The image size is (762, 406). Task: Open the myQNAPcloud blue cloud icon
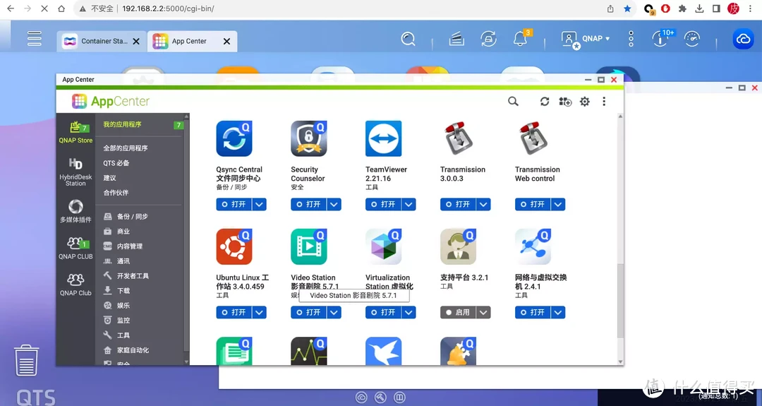(x=743, y=39)
